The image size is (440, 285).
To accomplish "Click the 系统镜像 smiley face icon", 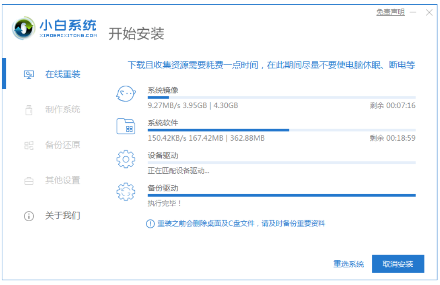I will coord(126,93).
